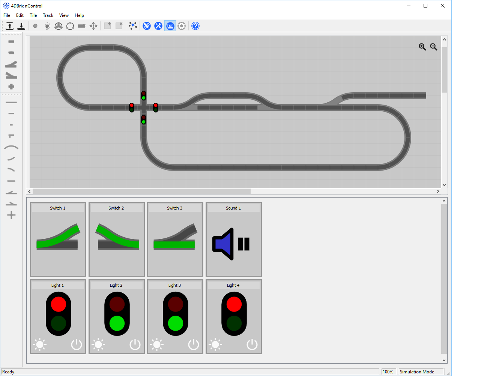
Task: Click the upload icon in toolbar
Action: tap(10, 26)
